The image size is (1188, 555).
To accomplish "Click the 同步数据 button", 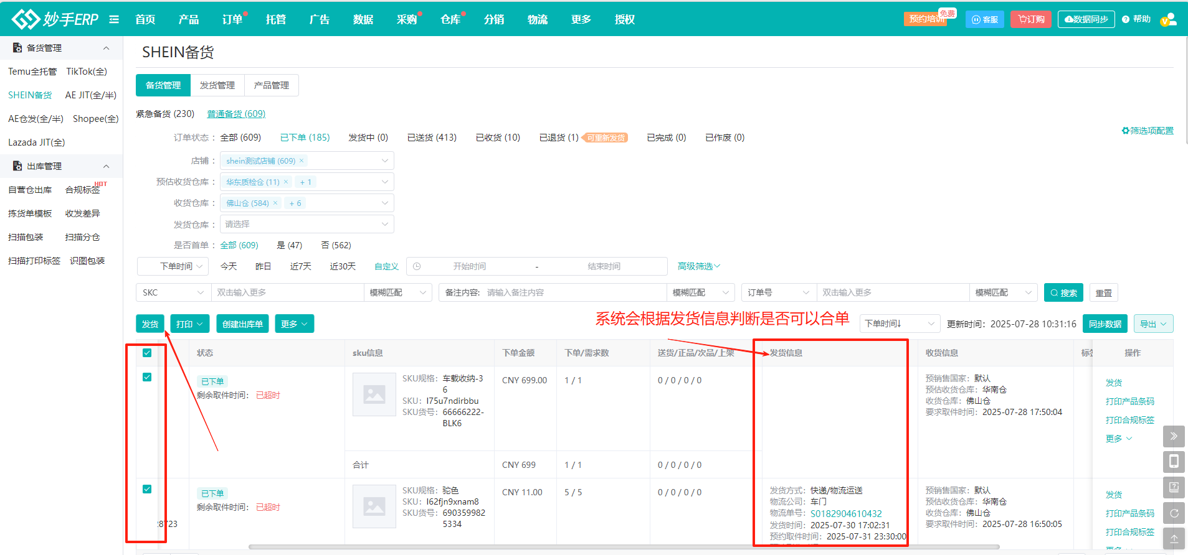I will tap(1105, 324).
